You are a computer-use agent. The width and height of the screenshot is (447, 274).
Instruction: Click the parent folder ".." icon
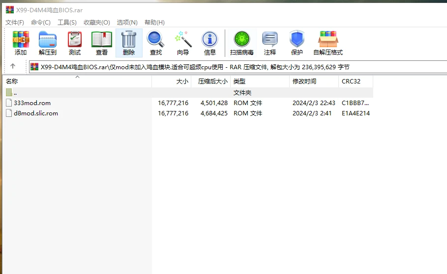tap(9, 92)
